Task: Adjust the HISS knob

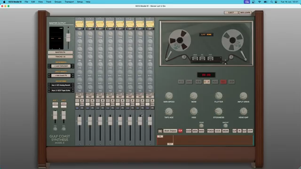Action: (x=194, y=111)
